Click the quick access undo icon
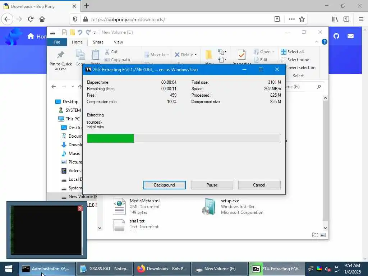This screenshot has height=276, width=368. click(x=80, y=32)
